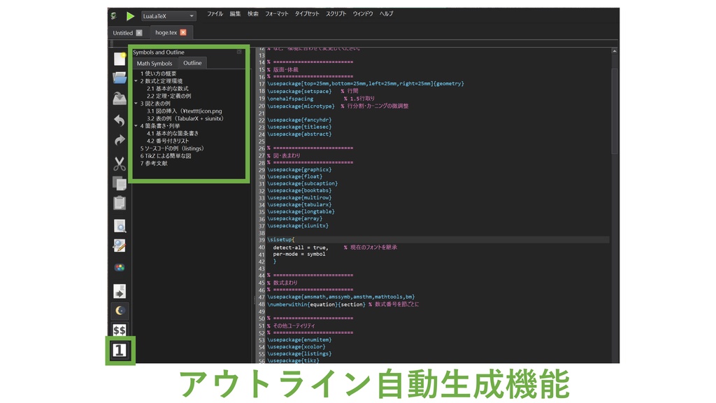Close the Untitled tab
Viewport: 716px width, 403px height.
[141, 32]
